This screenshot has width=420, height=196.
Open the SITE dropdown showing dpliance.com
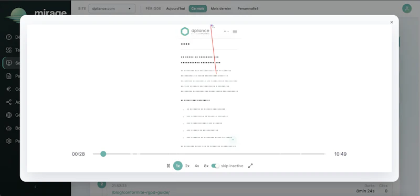112,8
